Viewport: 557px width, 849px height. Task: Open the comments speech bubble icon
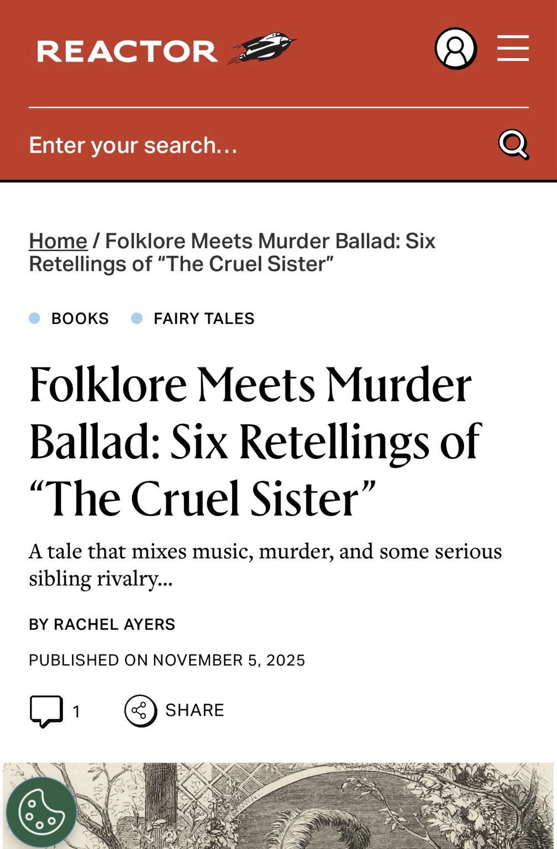tap(46, 710)
